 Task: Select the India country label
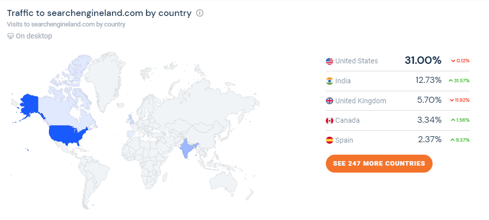(x=343, y=81)
